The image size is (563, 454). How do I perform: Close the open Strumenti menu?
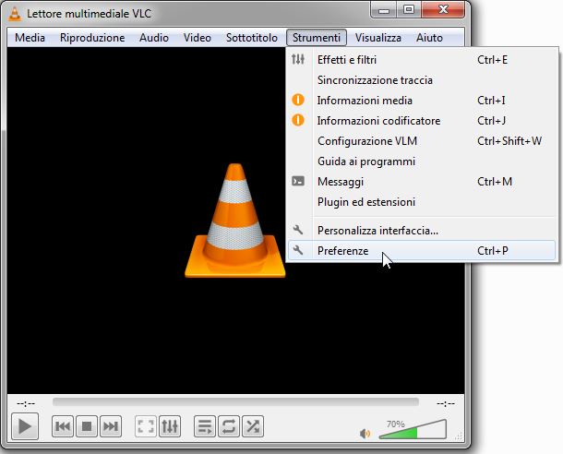coord(317,38)
